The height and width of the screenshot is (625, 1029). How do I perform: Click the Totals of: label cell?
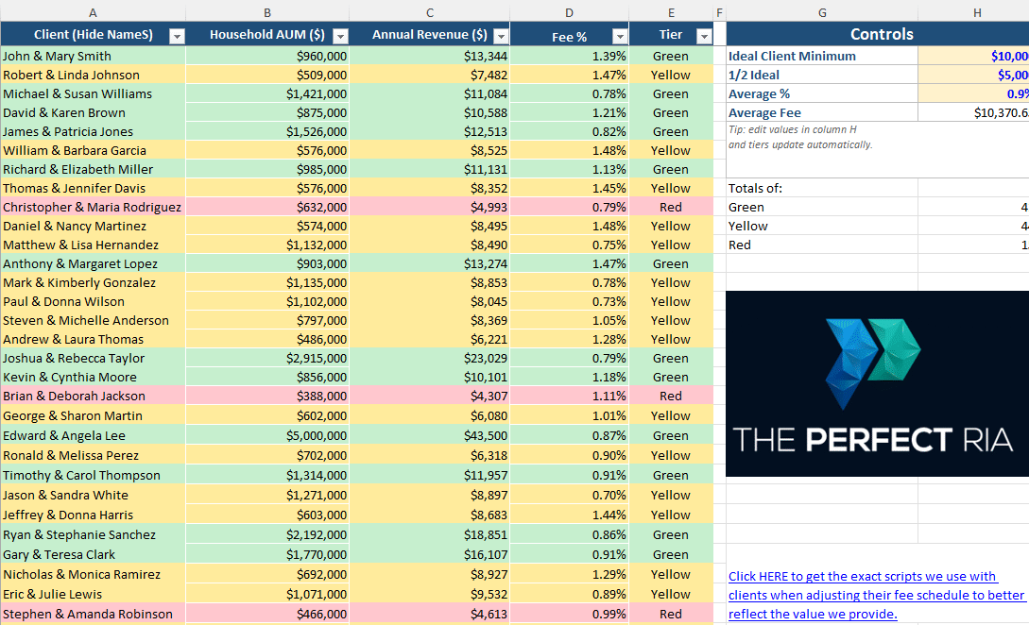point(822,188)
